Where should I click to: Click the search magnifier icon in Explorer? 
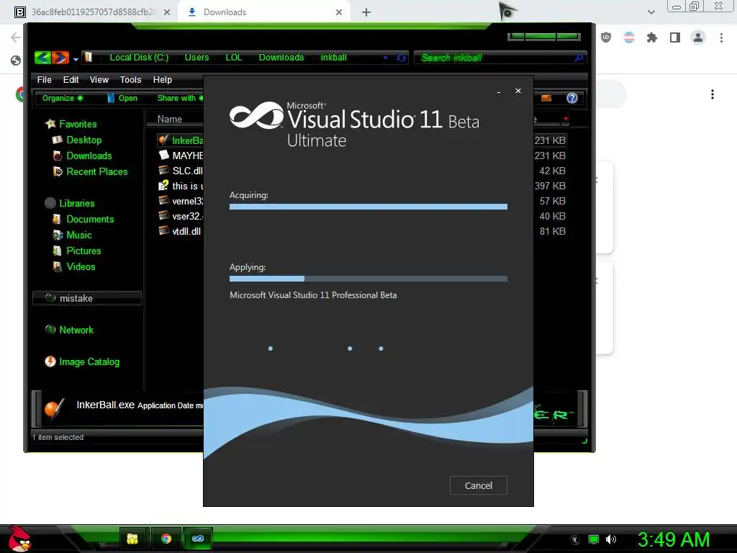579,58
